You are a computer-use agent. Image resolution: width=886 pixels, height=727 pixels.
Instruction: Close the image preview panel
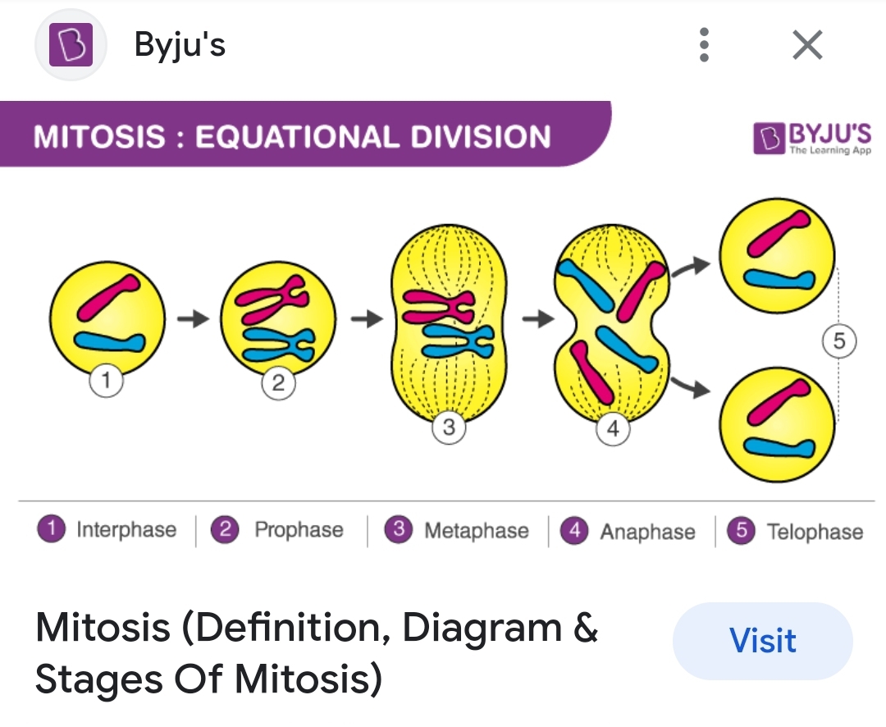click(807, 45)
